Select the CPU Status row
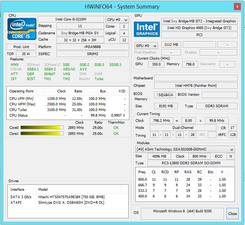This screenshot has width=245, height=225. click(68, 115)
